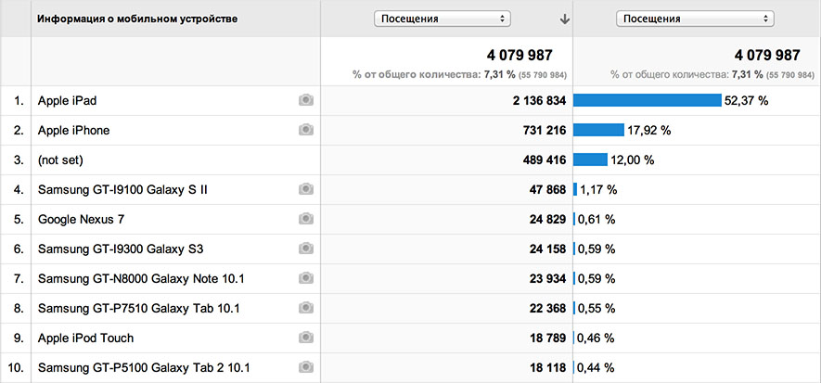Click the visits value 24 829

[x=547, y=219]
